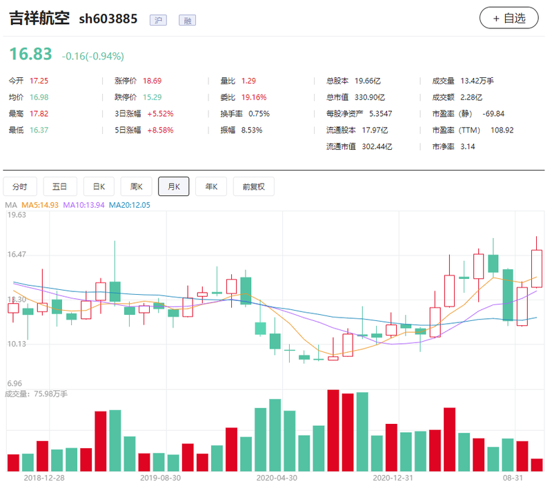Click the MA10:13.94 indicator label

click(83, 205)
